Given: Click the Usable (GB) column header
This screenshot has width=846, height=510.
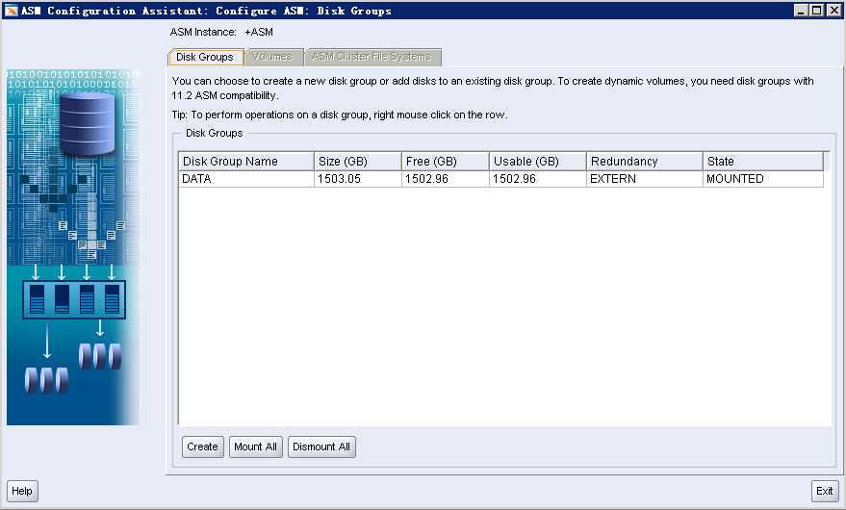Looking at the screenshot, I should [537, 162].
